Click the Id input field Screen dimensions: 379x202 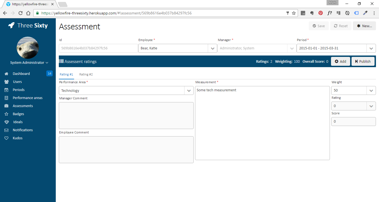(98, 48)
